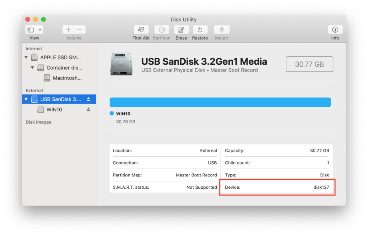Zoom the window with green button
Image resolution: width=368 pixels, height=235 pixels.
click(43, 19)
